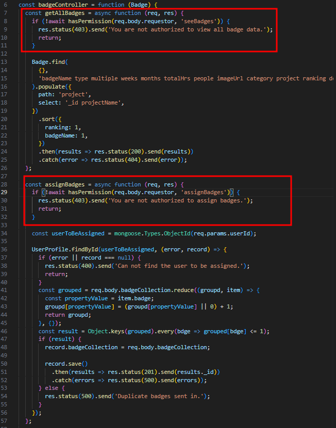Click UserProfile.findById on line 36
This screenshot has height=428, width=336.
point(65,249)
